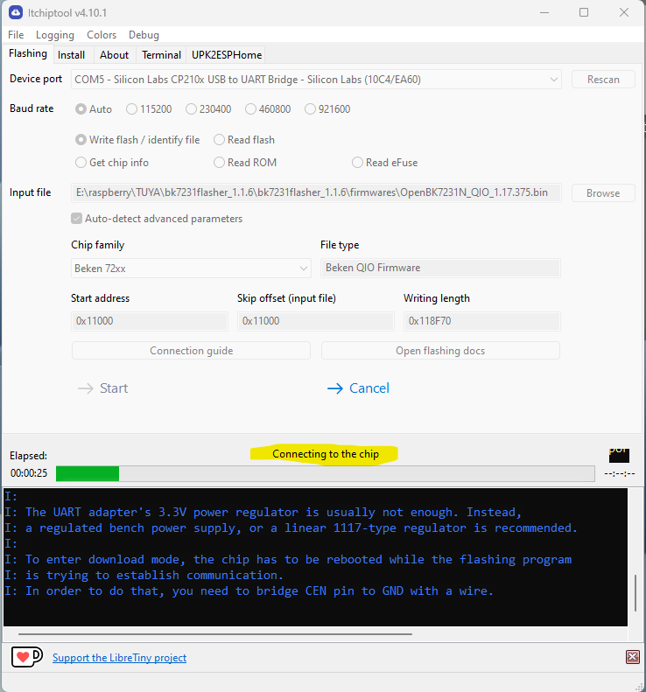646x692 pixels.
Task: Select Get chip info option
Action: point(112,163)
